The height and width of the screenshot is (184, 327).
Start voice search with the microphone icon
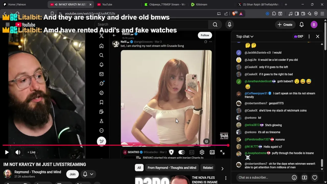[229, 25]
